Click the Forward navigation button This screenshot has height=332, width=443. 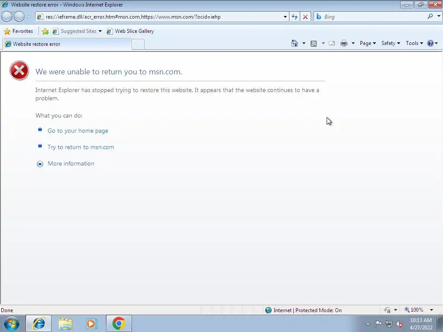tap(19, 17)
